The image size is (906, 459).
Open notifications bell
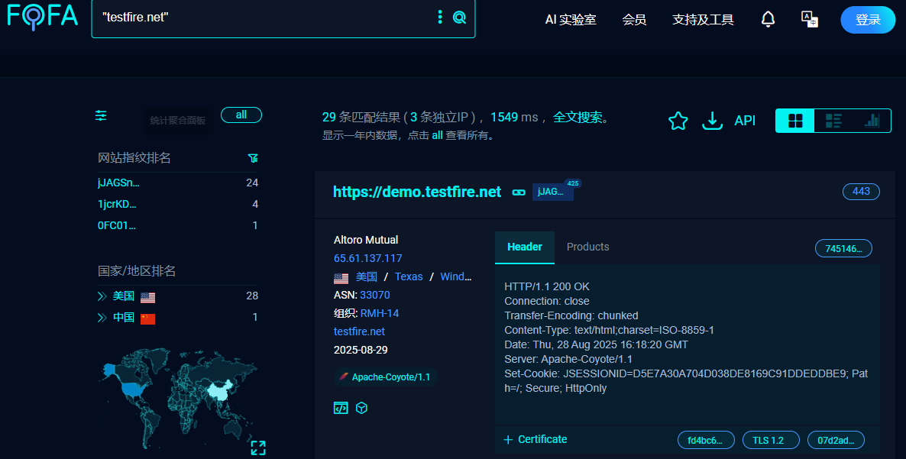tap(768, 19)
